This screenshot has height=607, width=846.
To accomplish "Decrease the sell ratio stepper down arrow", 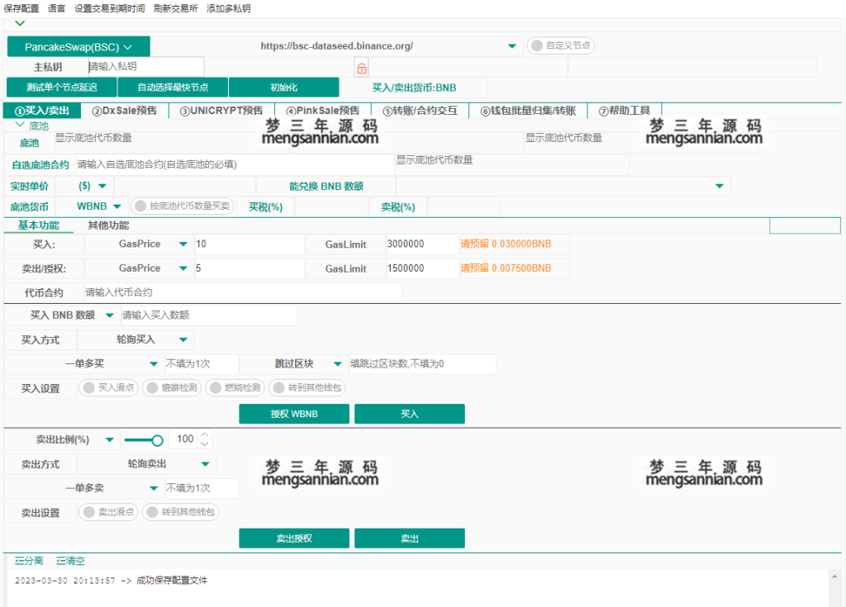I will pyautogui.click(x=205, y=443).
